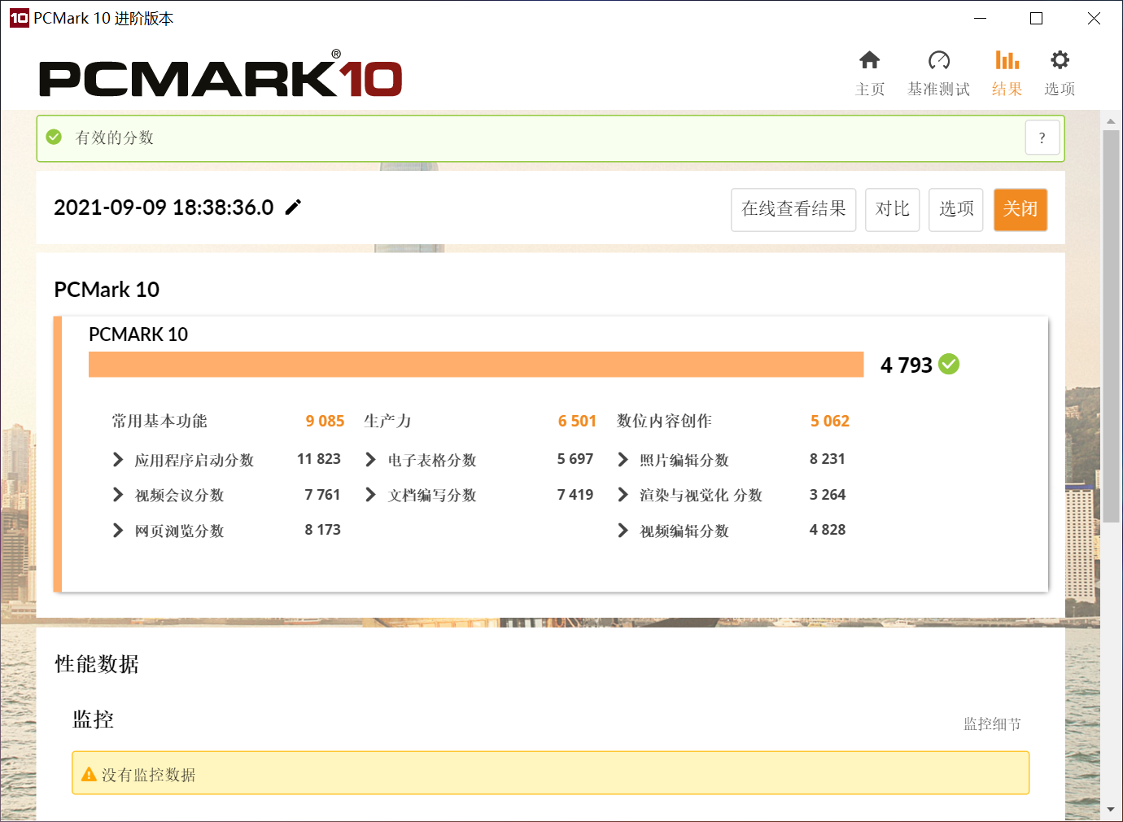Click the scrollbar down arrow

click(x=1111, y=810)
